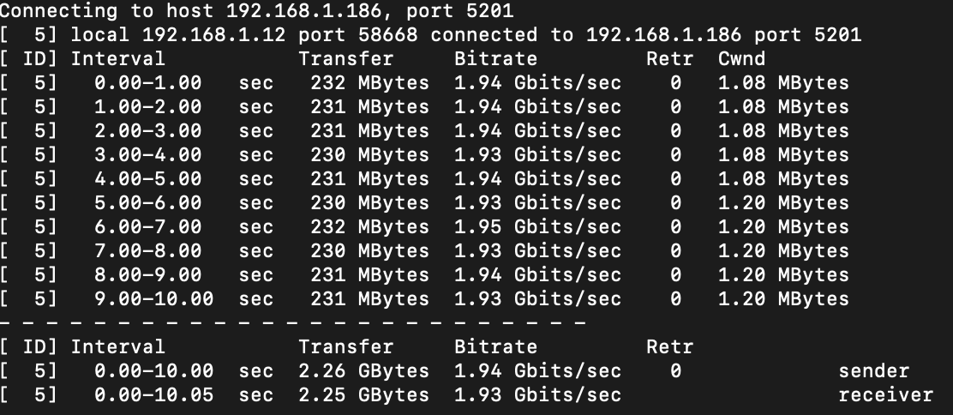Click the 3.00-4.00 interval text
The width and height of the screenshot is (953, 415).
(x=147, y=154)
